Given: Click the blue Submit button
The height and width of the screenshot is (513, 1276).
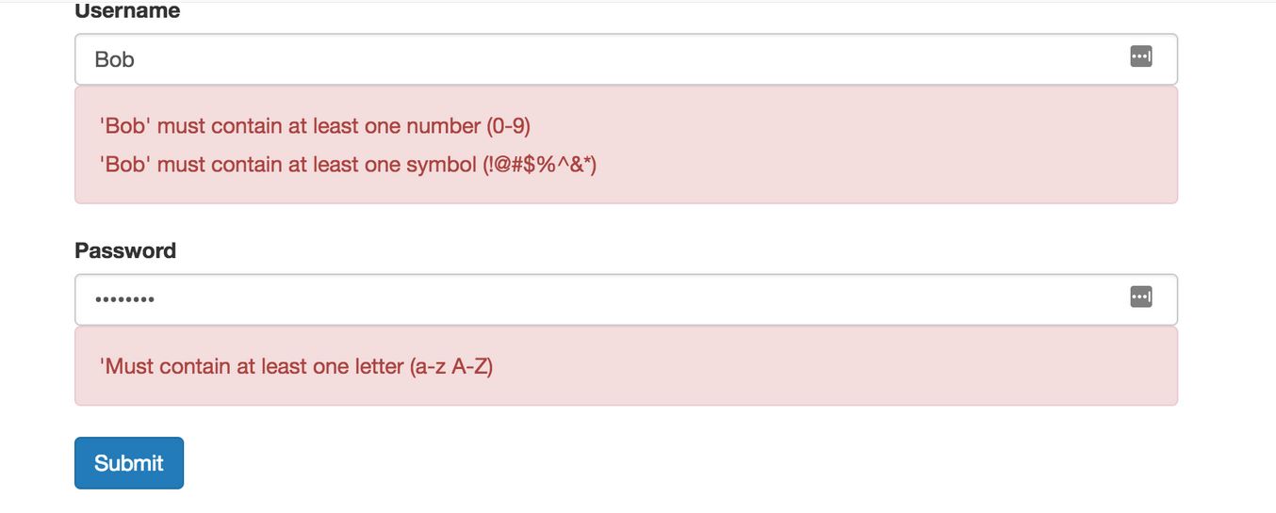Looking at the screenshot, I should (129, 463).
